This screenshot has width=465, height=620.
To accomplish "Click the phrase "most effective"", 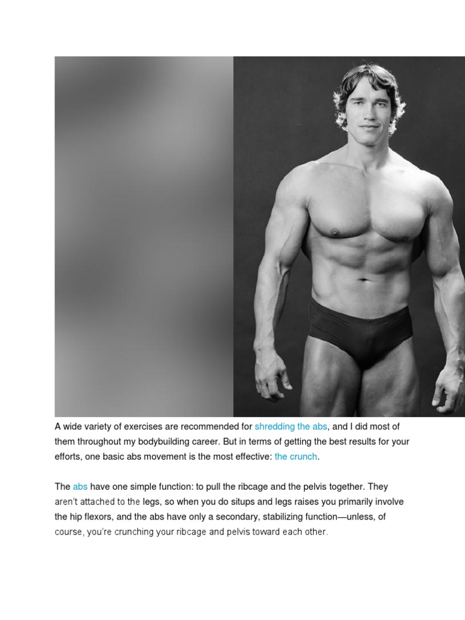I will click(243, 457).
